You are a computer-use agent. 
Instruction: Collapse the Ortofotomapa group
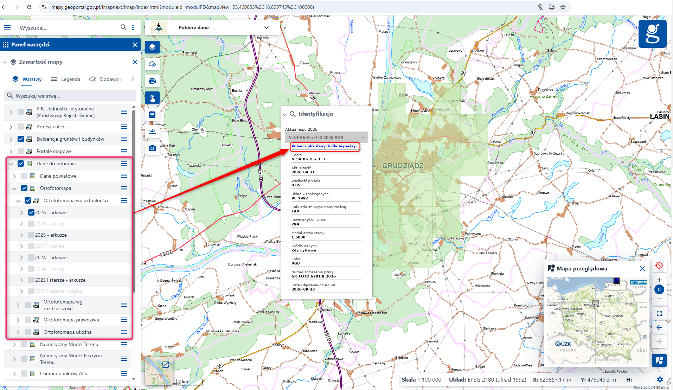tap(14, 188)
